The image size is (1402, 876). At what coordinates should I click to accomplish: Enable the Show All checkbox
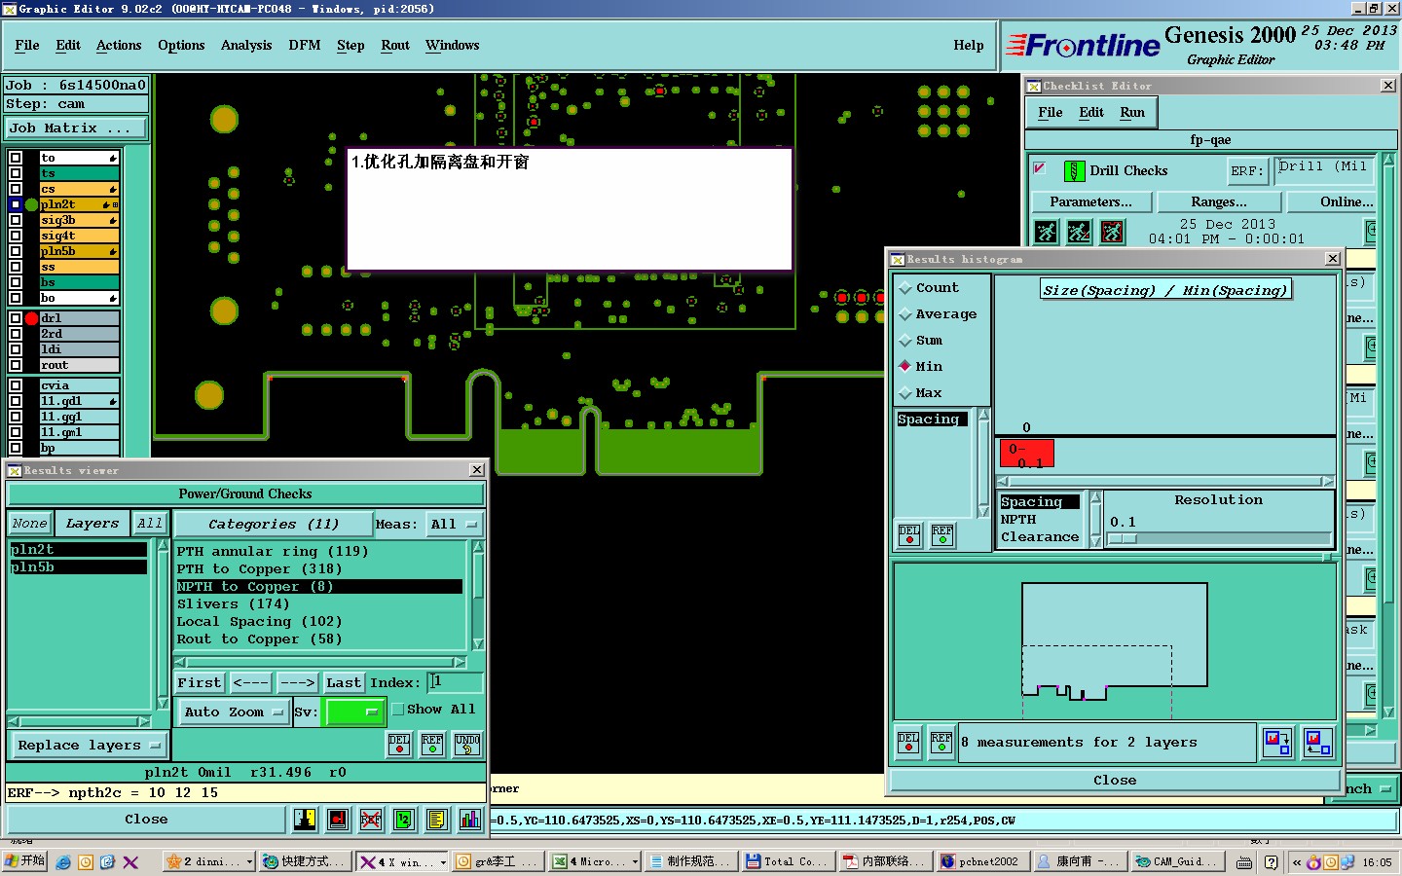coord(397,710)
